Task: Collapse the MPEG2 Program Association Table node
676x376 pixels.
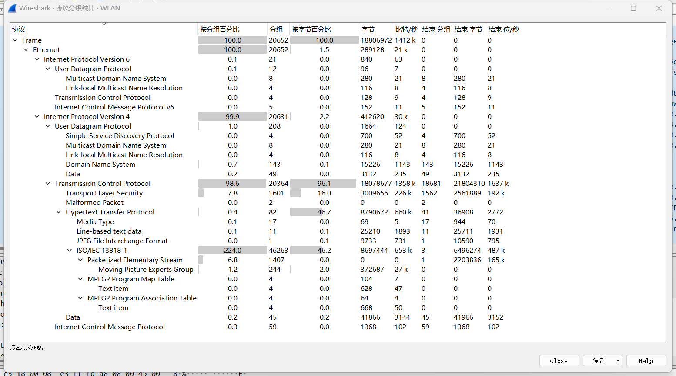Action: click(x=80, y=298)
